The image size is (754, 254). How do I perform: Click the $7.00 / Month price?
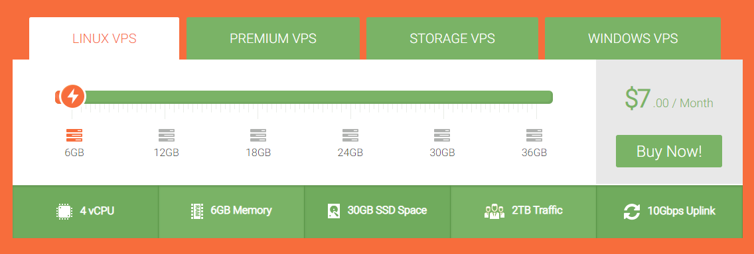669,99
